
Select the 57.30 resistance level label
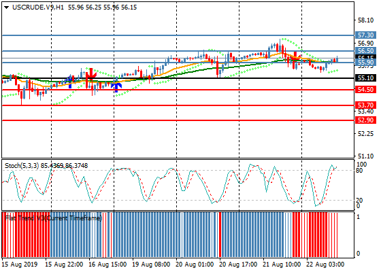pos(366,35)
